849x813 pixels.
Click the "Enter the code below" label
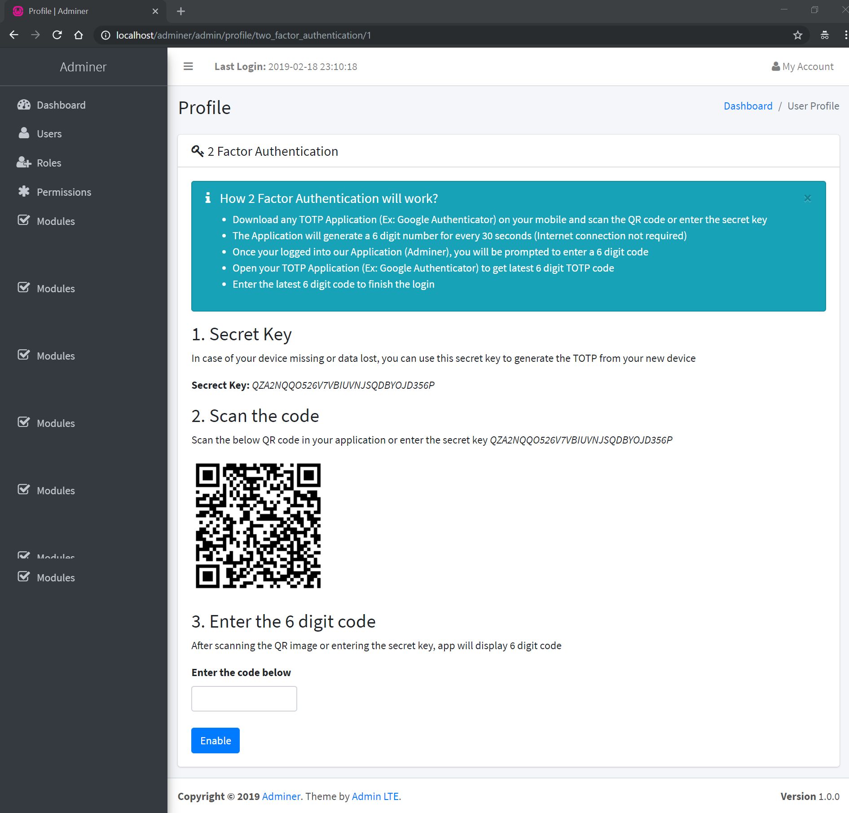[x=241, y=672]
